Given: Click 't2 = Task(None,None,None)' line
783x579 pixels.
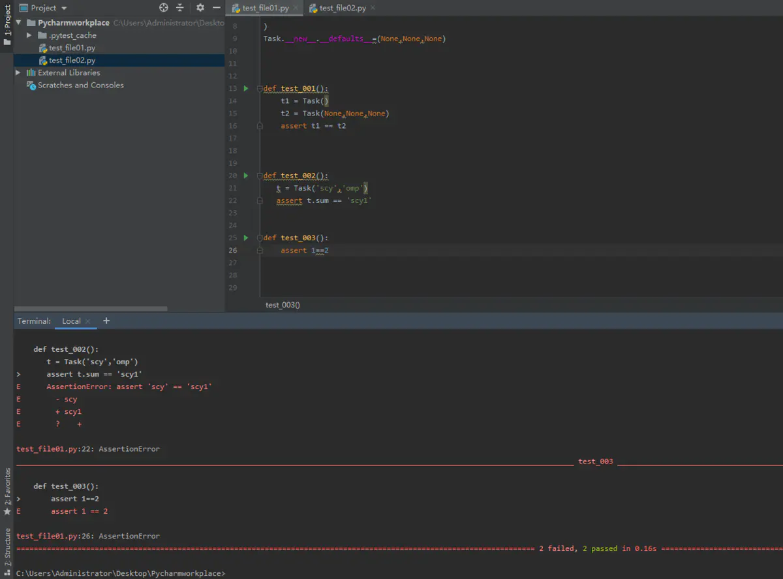Looking at the screenshot, I should pyautogui.click(x=335, y=114).
